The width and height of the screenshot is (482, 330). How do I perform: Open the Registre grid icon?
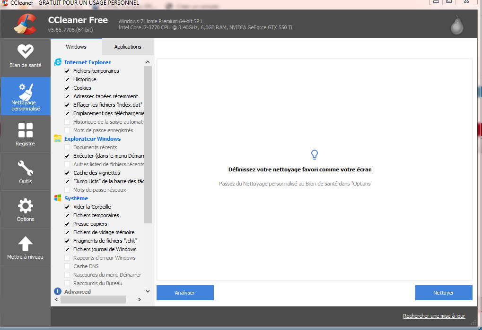[x=25, y=130]
